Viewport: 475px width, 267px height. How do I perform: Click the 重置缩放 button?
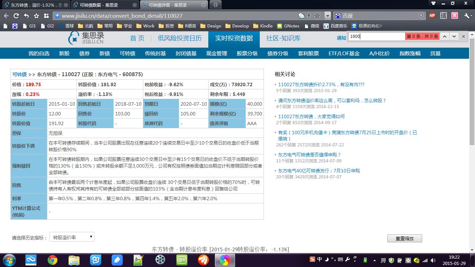click(405, 238)
